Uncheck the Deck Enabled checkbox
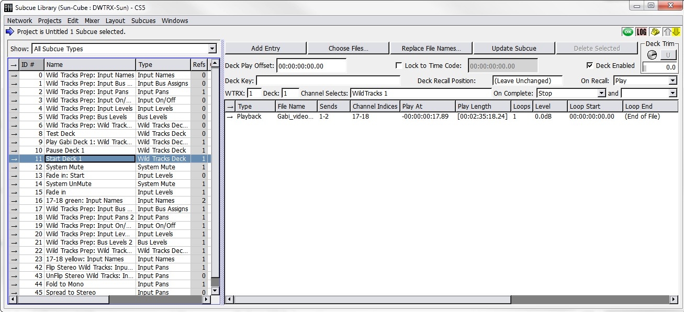Screen dimensions: 684x312 click(590, 66)
